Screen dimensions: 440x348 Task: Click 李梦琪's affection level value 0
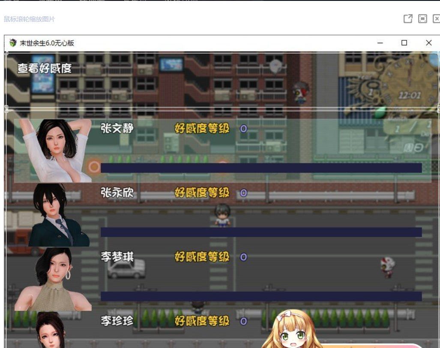[243, 257]
